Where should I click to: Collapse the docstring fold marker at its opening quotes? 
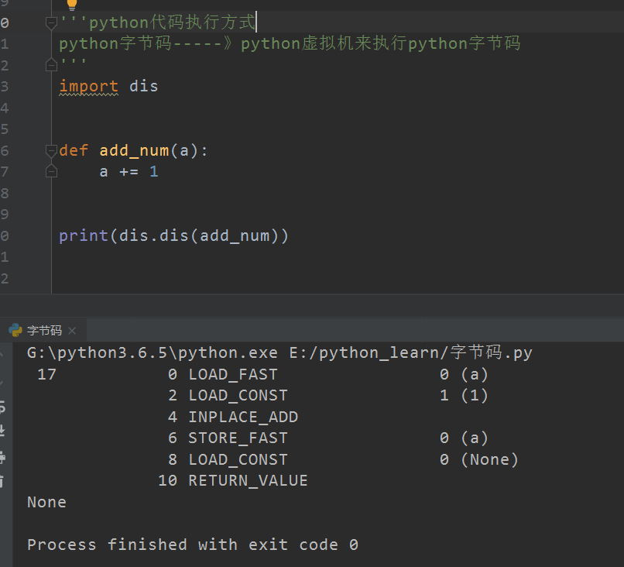(x=51, y=22)
